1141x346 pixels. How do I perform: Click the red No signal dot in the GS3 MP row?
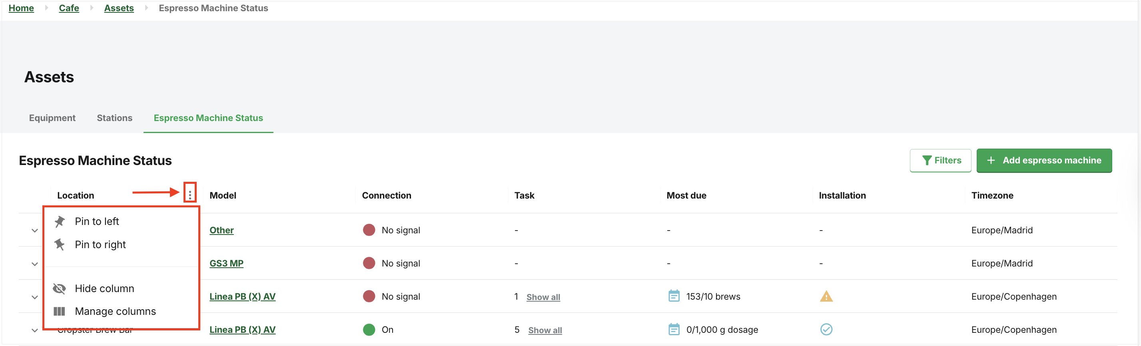[x=369, y=263]
